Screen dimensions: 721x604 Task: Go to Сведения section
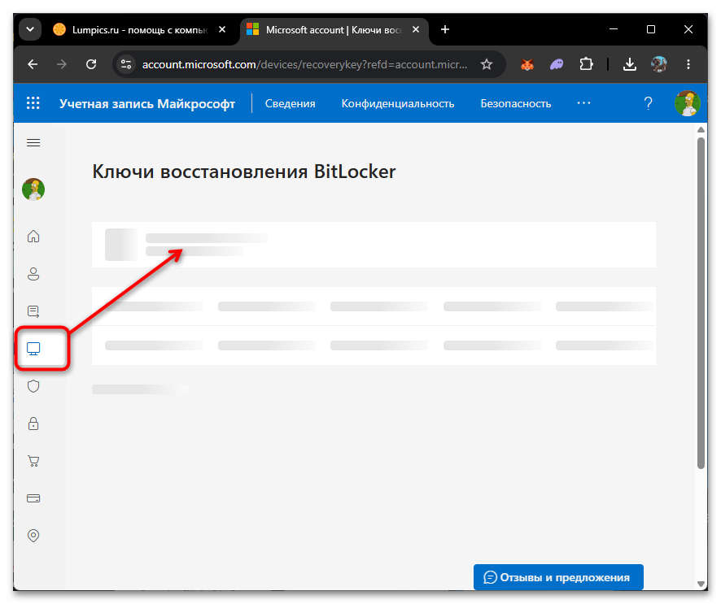click(291, 104)
